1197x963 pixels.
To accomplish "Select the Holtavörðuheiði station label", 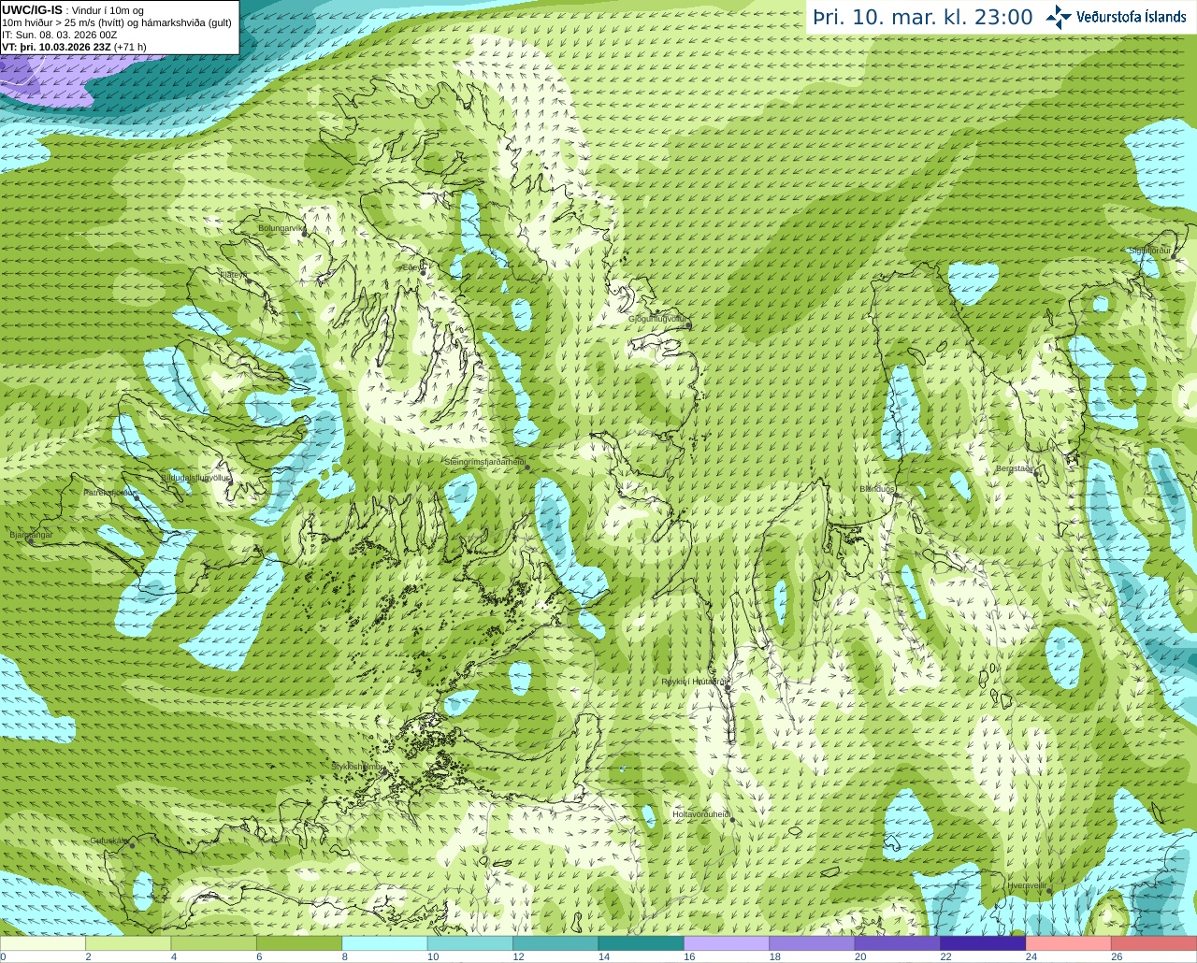I will (701, 814).
